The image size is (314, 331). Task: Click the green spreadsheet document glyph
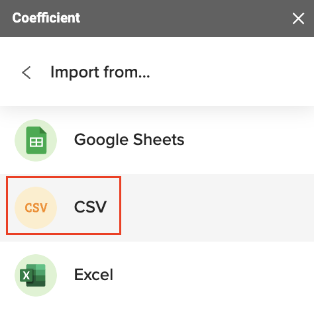click(36, 140)
